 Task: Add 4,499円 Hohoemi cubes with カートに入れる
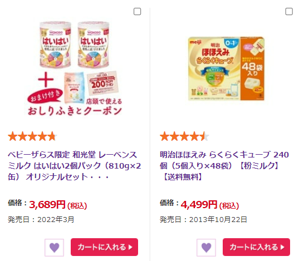coord(256,247)
